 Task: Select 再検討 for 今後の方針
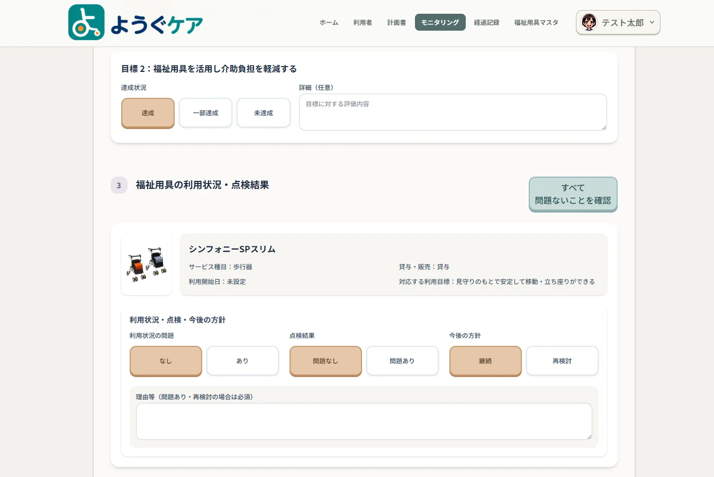(562, 361)
